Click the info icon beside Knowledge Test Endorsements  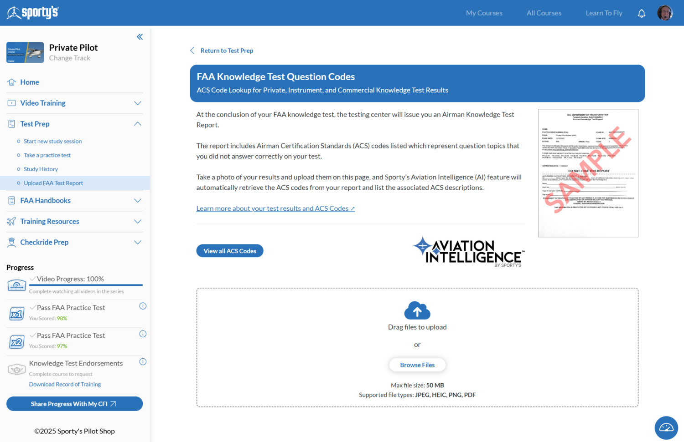coord(143,361)
